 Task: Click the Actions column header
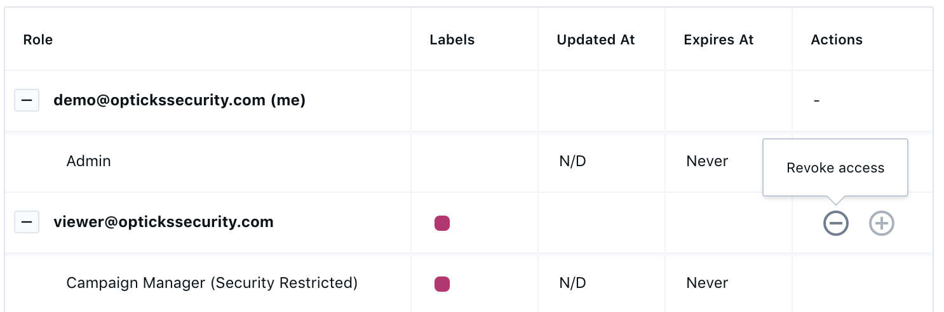(837, 39)
